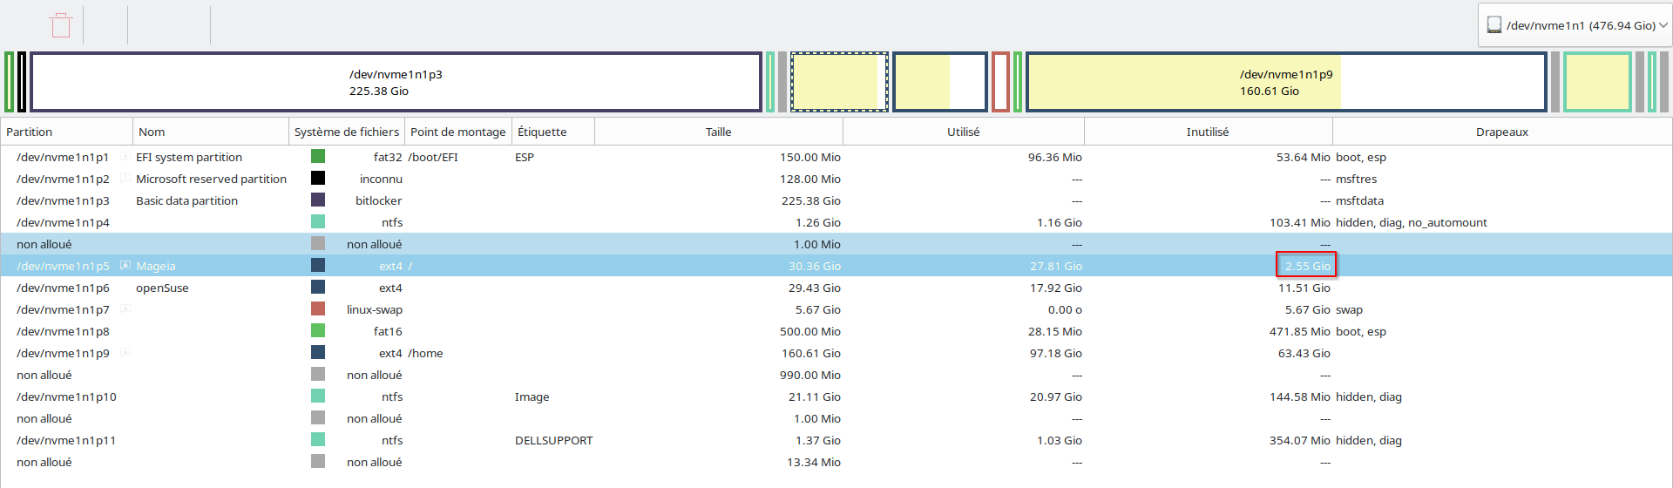Click the lock icon beside /dev/nvme1n1p9
This screenshot has height=488, width=1673.
click(x=125, y=353)
